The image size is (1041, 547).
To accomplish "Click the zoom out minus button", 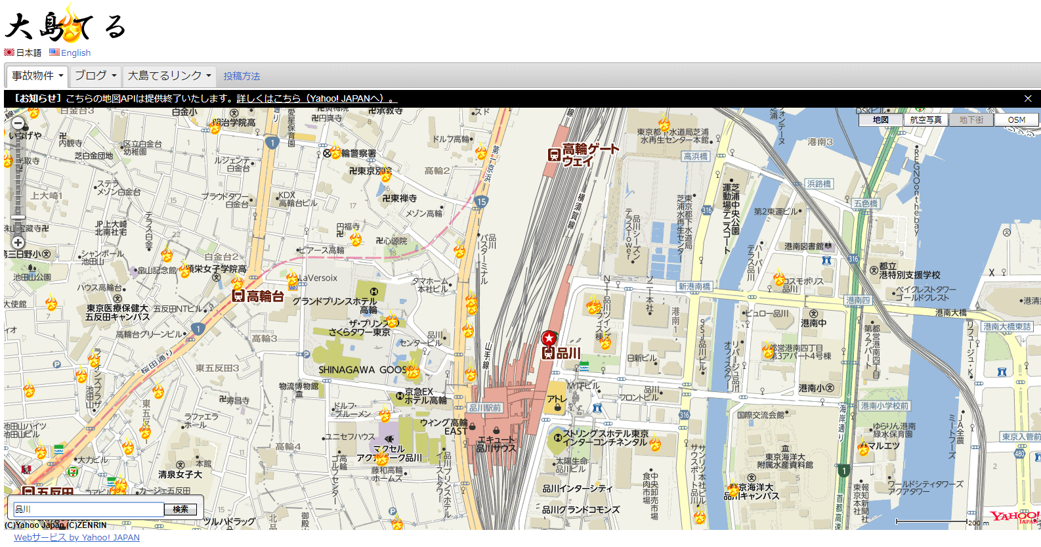I will (x=18, y=123).
